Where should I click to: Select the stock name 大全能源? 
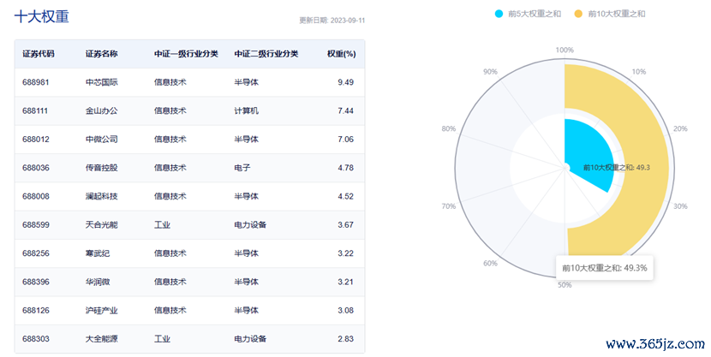click(102, 339)
